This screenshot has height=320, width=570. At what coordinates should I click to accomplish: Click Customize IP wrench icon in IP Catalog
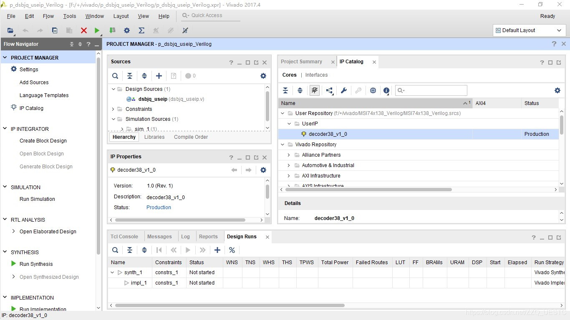click(x=344, y=90)
